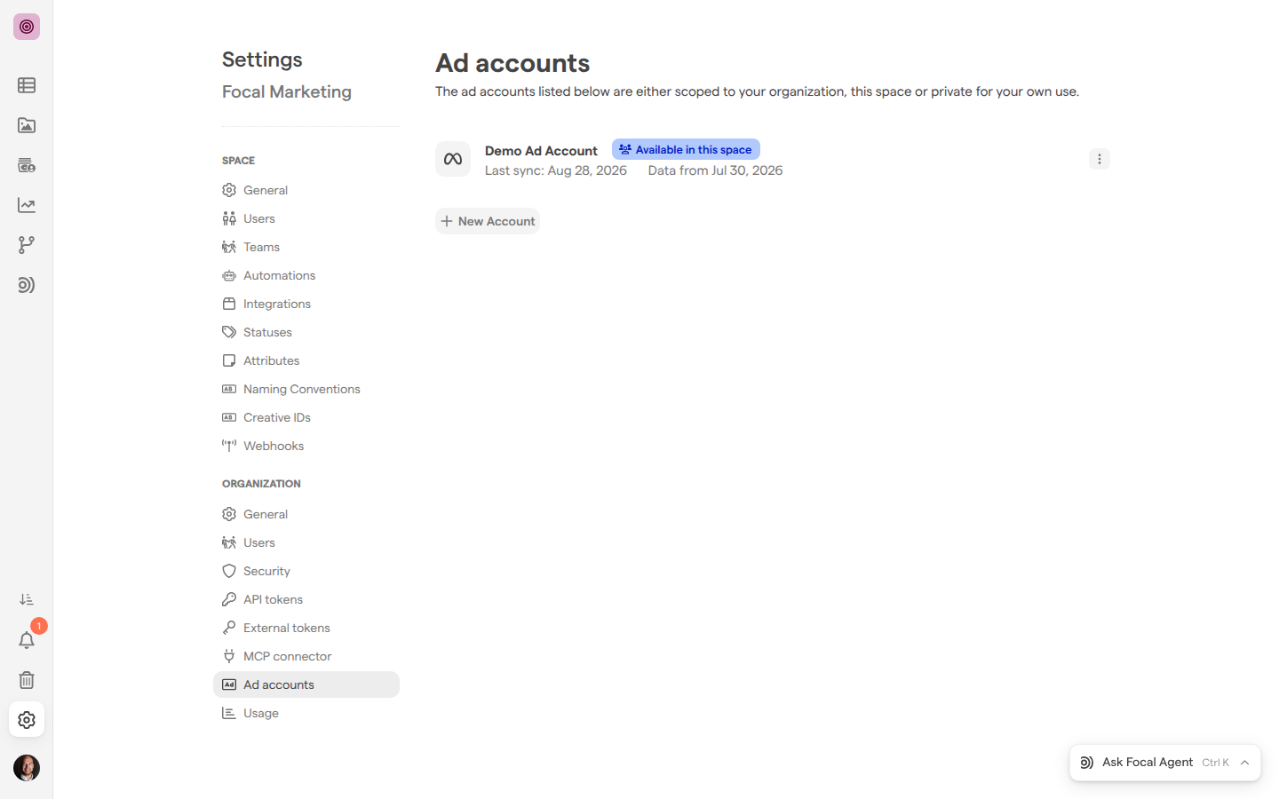The width and height of the screenshot is (1279, 799).
Task: Open the Ask Focal Agent bar
Action: click(1164, 763)
